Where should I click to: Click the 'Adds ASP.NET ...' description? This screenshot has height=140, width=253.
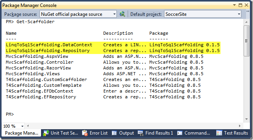pyautogui.click(x=125, y=74)
